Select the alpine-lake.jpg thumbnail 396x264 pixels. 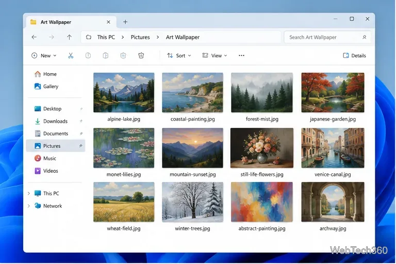(124, 92)
